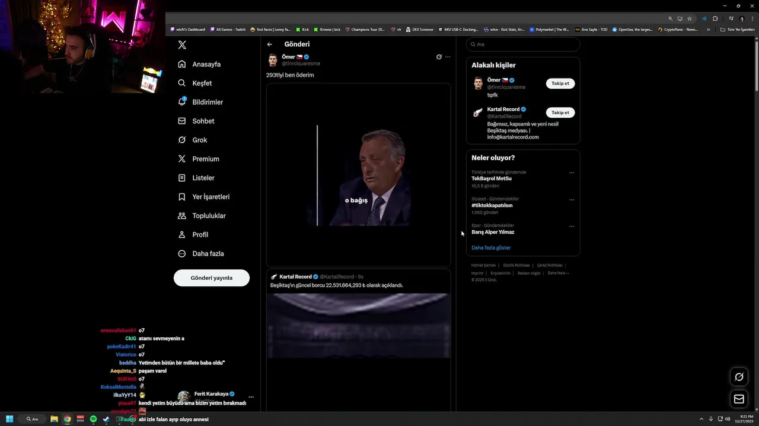Open options for #tiktokkapatılsın trend

click(572, 199)
